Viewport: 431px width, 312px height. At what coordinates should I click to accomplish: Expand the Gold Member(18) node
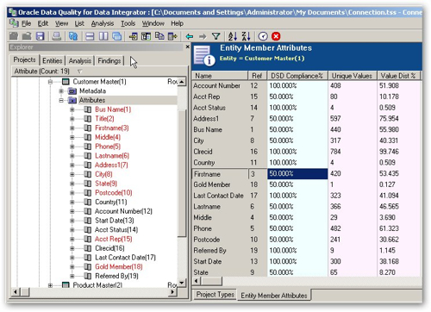pos(72,266)
